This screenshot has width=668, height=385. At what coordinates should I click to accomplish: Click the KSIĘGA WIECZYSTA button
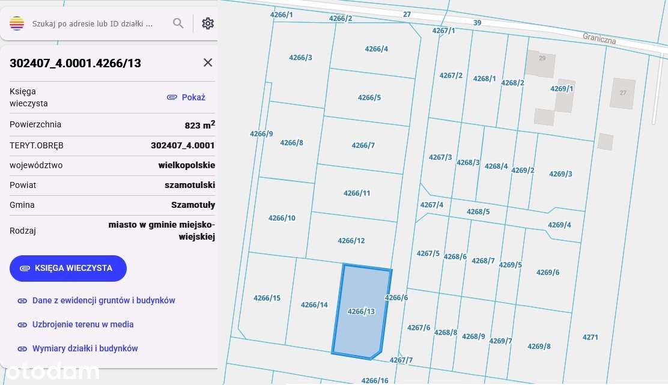(x=68, y=268)
